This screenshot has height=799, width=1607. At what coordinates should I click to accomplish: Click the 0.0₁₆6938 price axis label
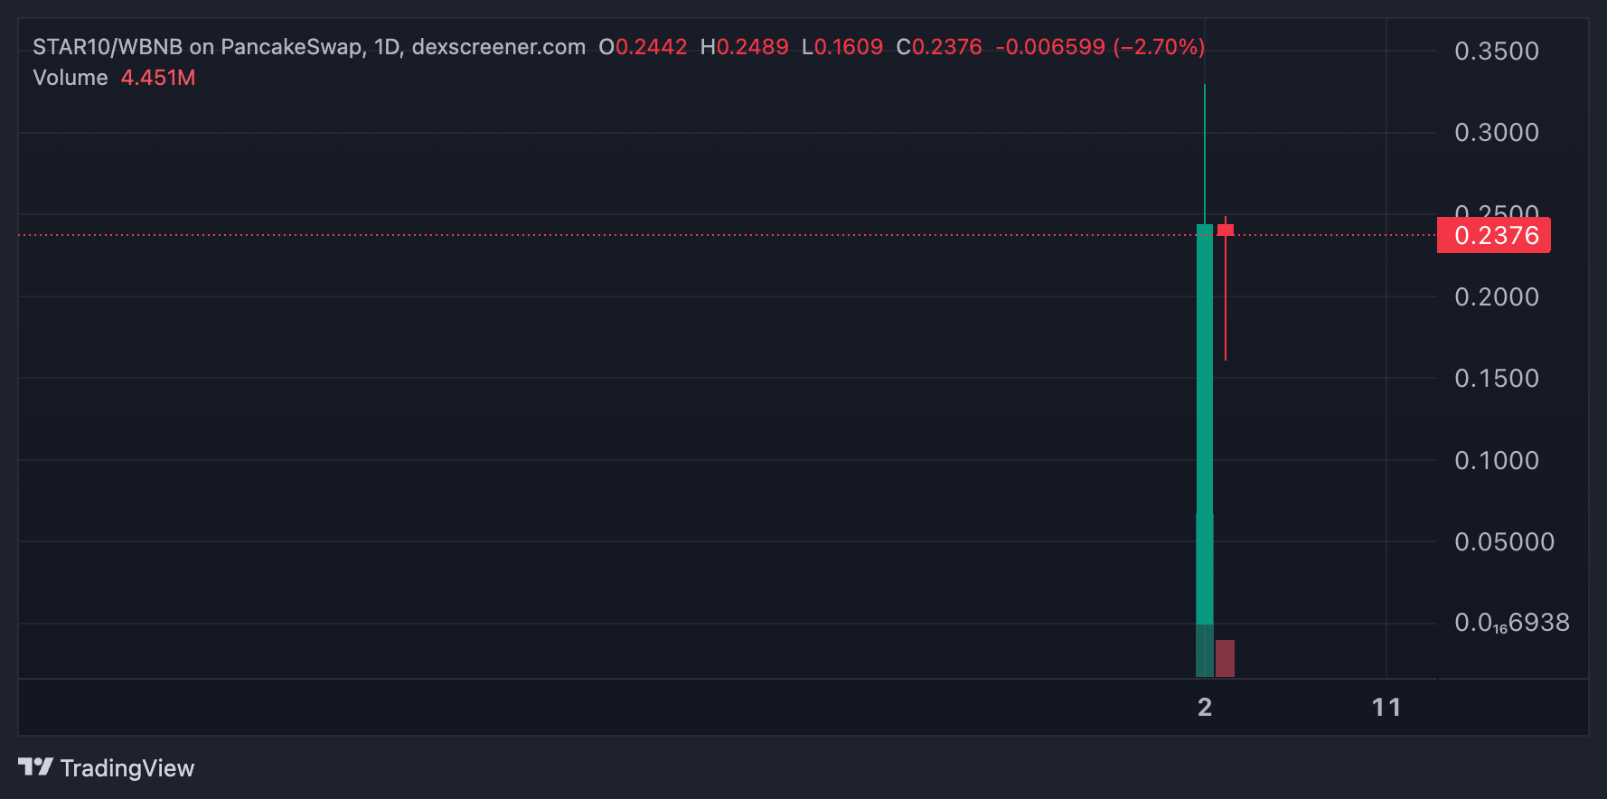pyautogui.click(x=1512, y=623)
